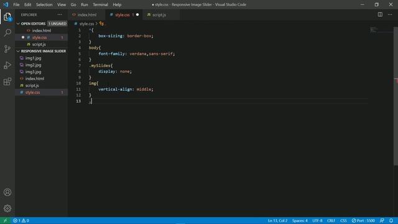This screenshot has height=224, width=398.
Task: Open the Run and Debug view
Action: [7, 65]
